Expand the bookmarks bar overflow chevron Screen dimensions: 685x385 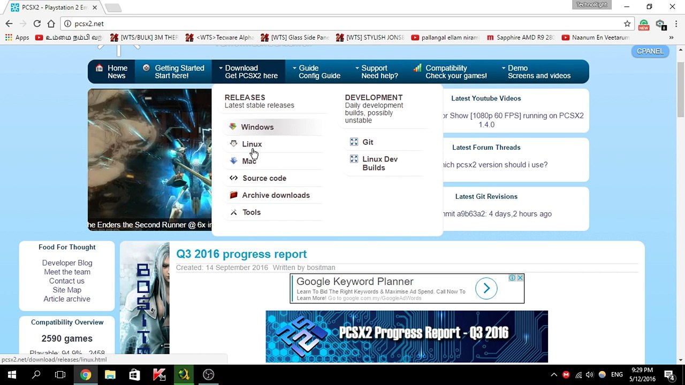point(672,37)
